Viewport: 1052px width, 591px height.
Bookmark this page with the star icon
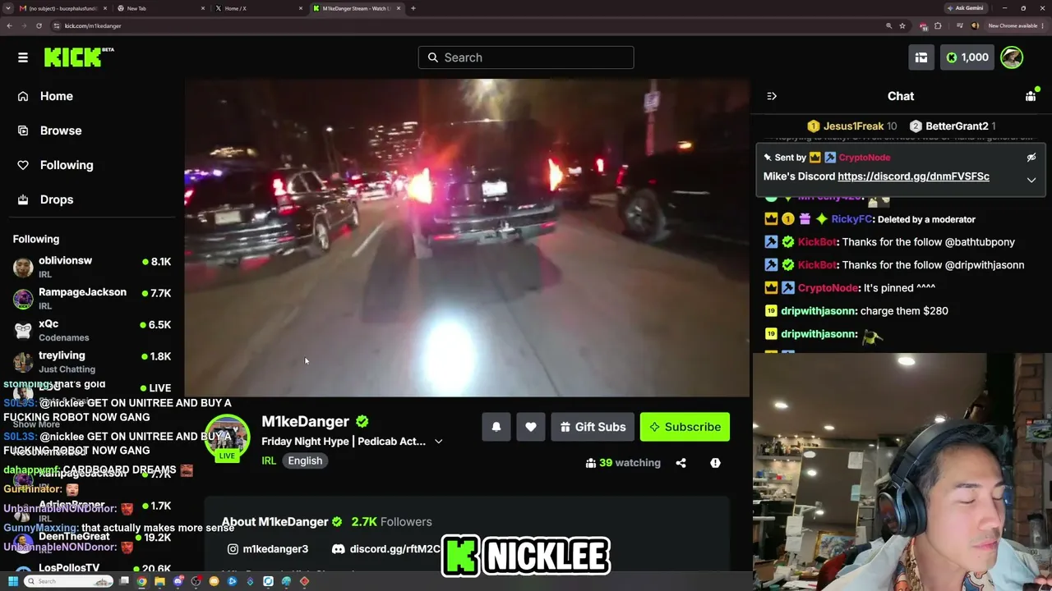coord(902,25)
